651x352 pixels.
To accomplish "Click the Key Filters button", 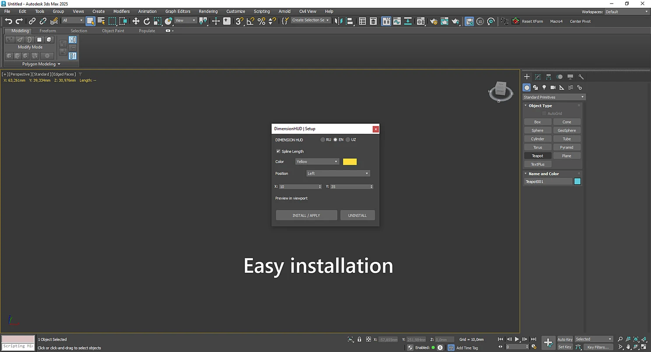I will click(598, 347).
